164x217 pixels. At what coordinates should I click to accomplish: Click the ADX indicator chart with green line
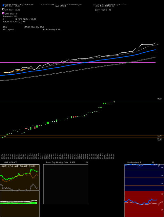pyautogui.click(x=20, y=178)
